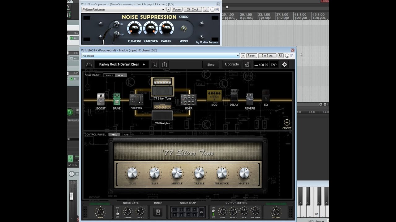Viewport: 396px width, 222px height.
Task: Select the Delay pedal
Action: point(234,95)
